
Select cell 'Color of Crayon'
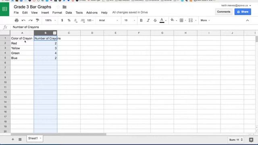pos(22,38)
